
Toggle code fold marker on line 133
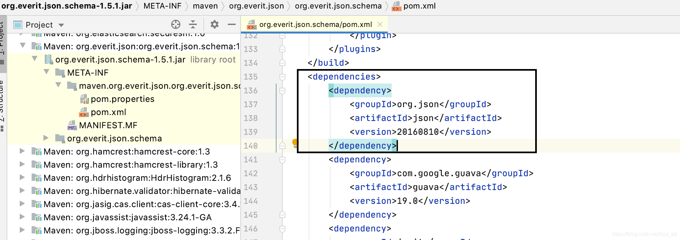point(282,49)
